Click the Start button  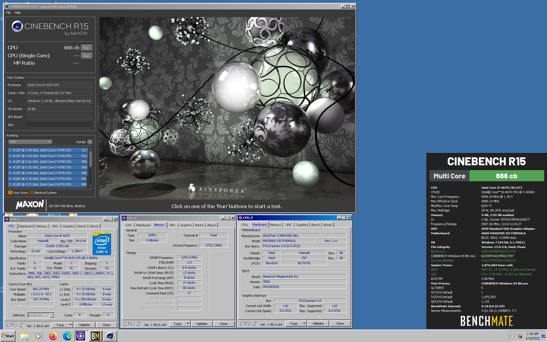[8, 336]
